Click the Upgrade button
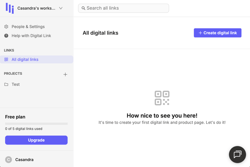 point(36,140)
